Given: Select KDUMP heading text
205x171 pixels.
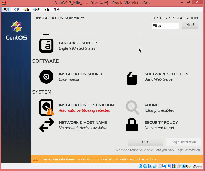Looking at the screenshot, I should click(x=151, y=105).
